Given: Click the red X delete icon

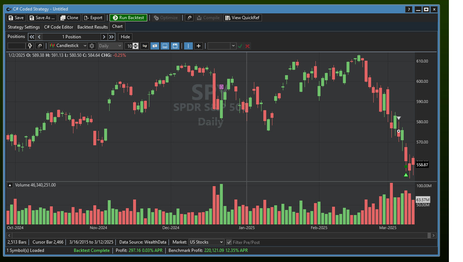Looking at the screenshot, I should point(247,46).
